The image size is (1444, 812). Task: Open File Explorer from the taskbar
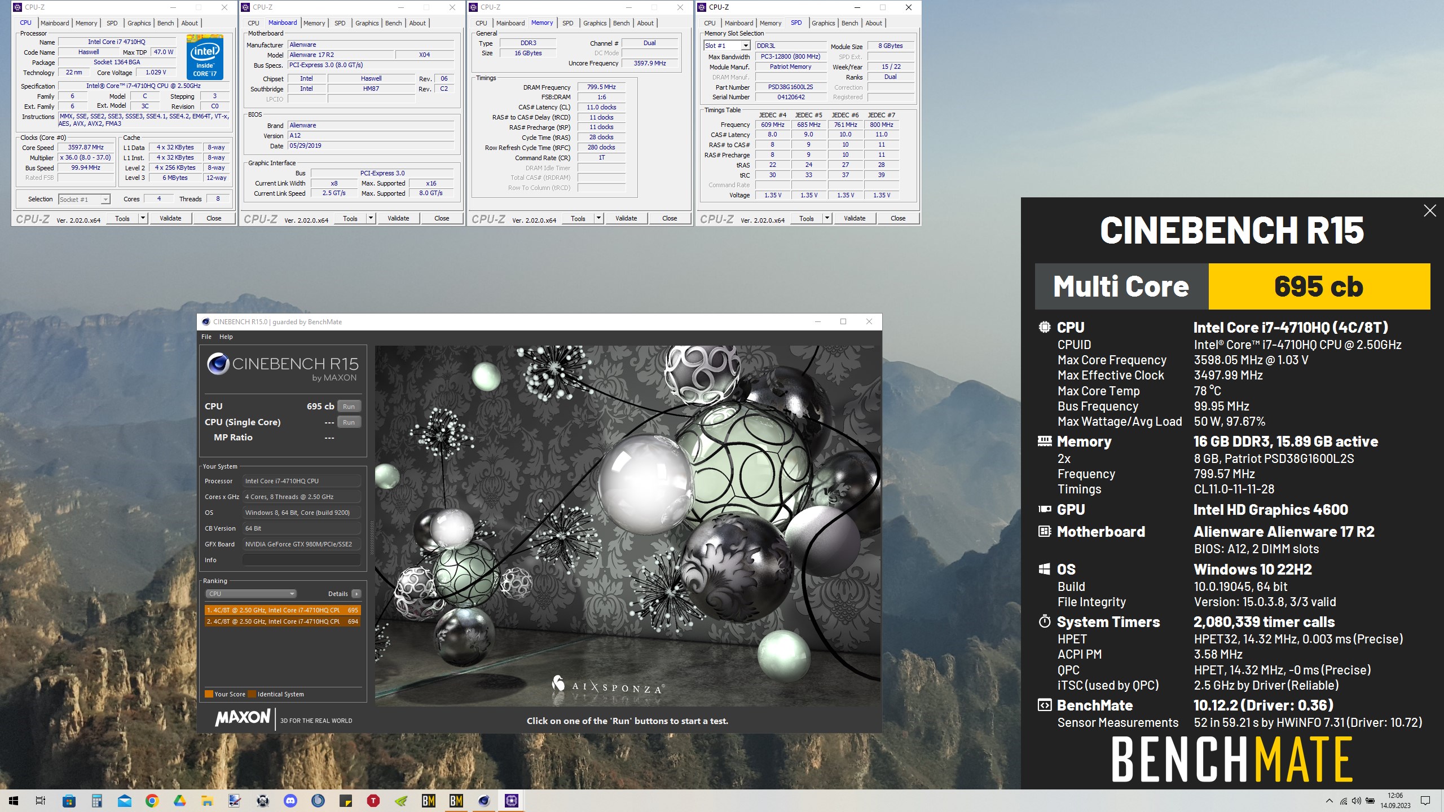point(207,801)
